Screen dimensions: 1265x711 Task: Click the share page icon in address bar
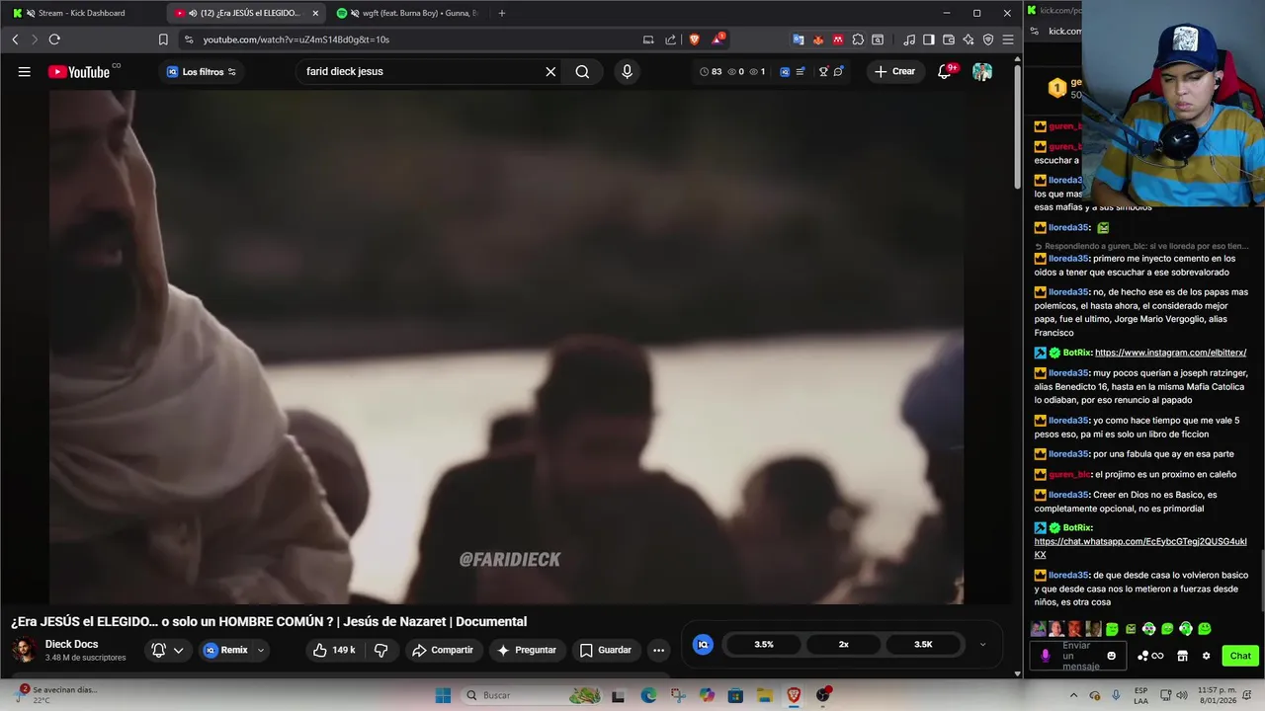pyautogui.click(x=671, y=39)
